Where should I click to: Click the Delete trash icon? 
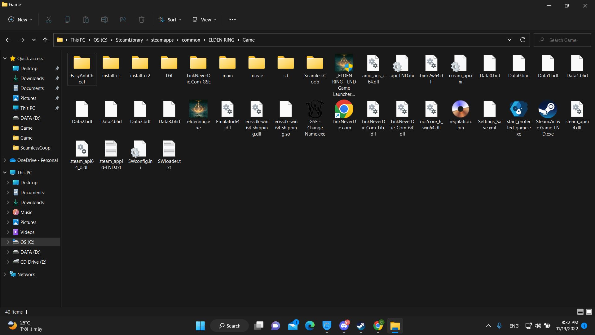142,20
